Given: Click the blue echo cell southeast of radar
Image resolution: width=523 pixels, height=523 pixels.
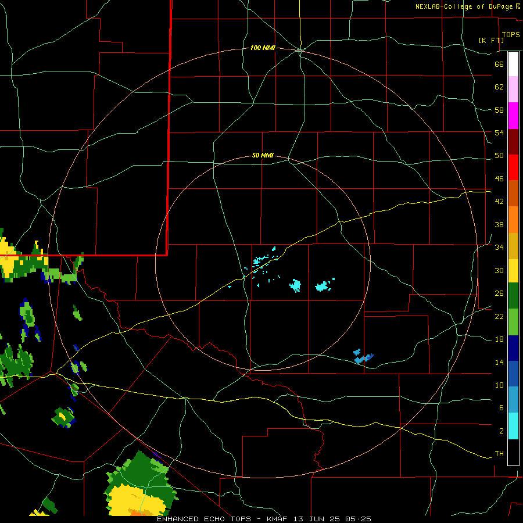Looking at the screenshot, I should click(x=363, y=357).
